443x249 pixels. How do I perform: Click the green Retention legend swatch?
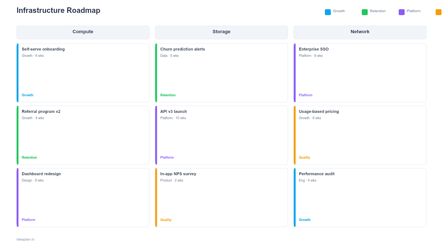364,11
